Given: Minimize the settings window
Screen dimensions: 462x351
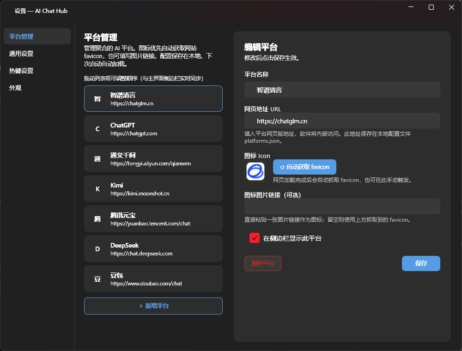Looking at the screenshot, I should pos(411,7).
